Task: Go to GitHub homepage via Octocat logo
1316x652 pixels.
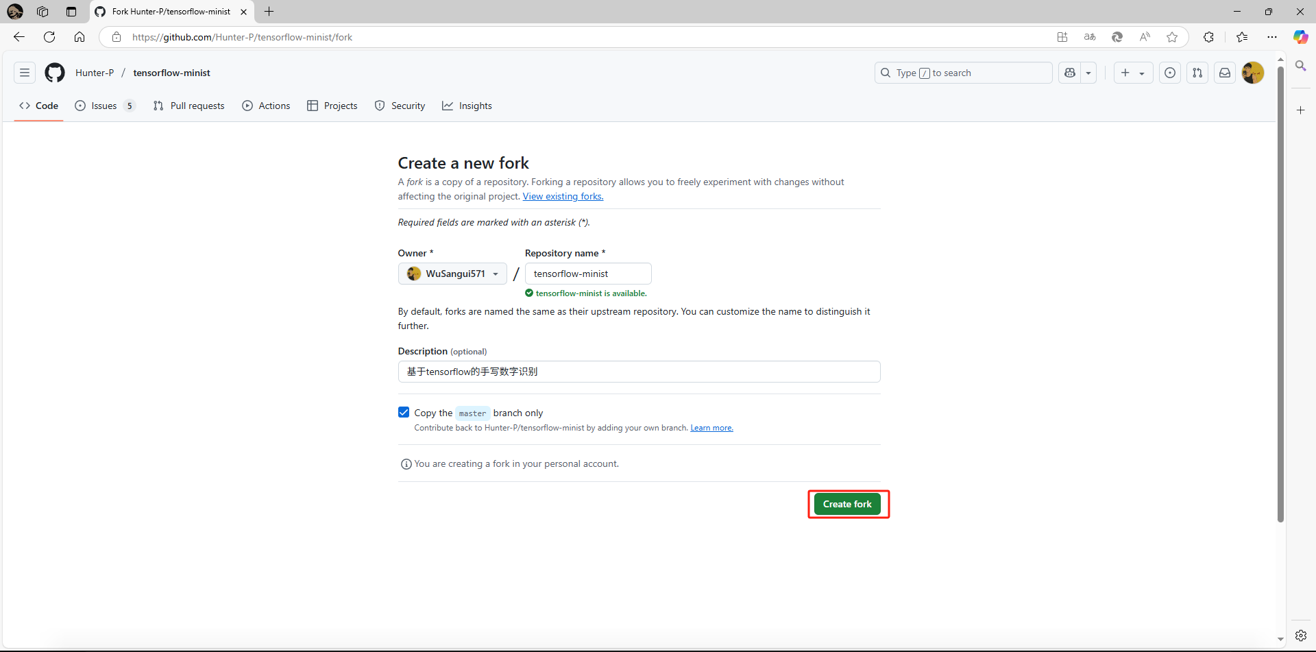Action: pos(55,73)
